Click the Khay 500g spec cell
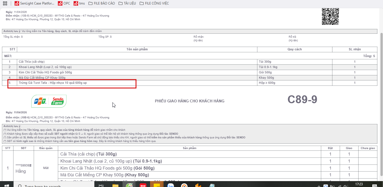The image size is (383, 187). [x=294, y=78]
